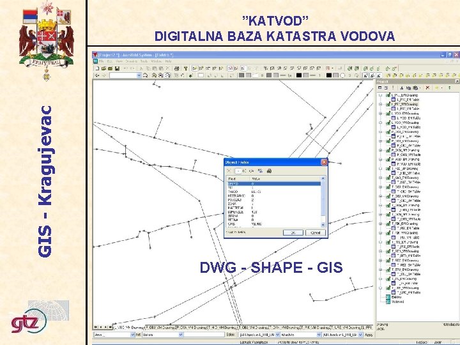Open the Tools menu
Viewport: 460px width, 345px height.
tap(144, 61)
